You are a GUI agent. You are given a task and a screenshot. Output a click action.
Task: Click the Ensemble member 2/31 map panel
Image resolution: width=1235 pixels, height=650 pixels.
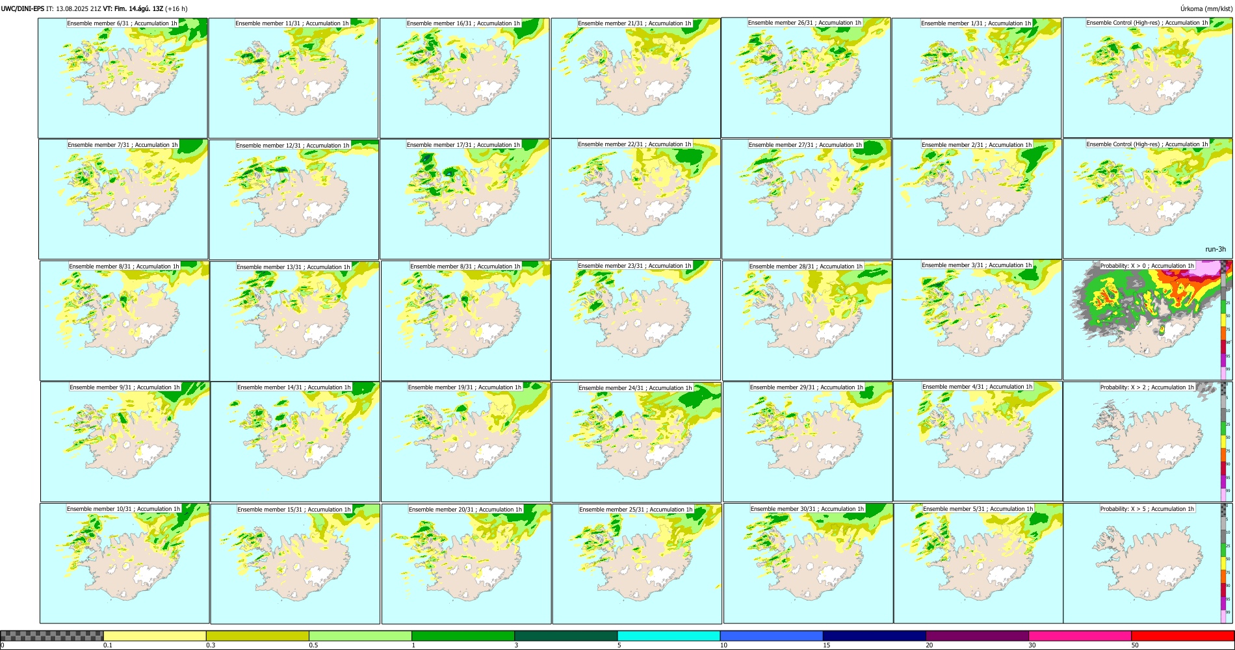coord(978,200)
